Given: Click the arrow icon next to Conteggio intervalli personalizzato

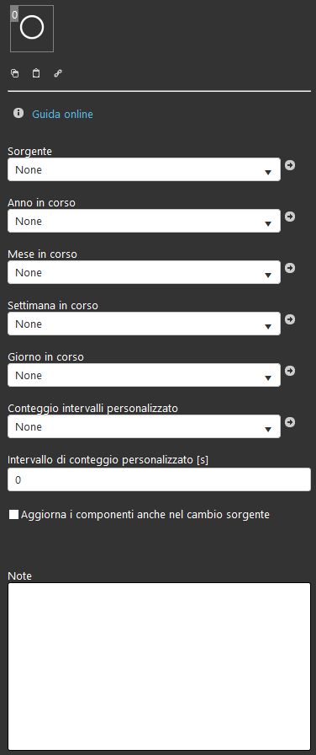Looking at the screenshot, I should coord(290,422).
